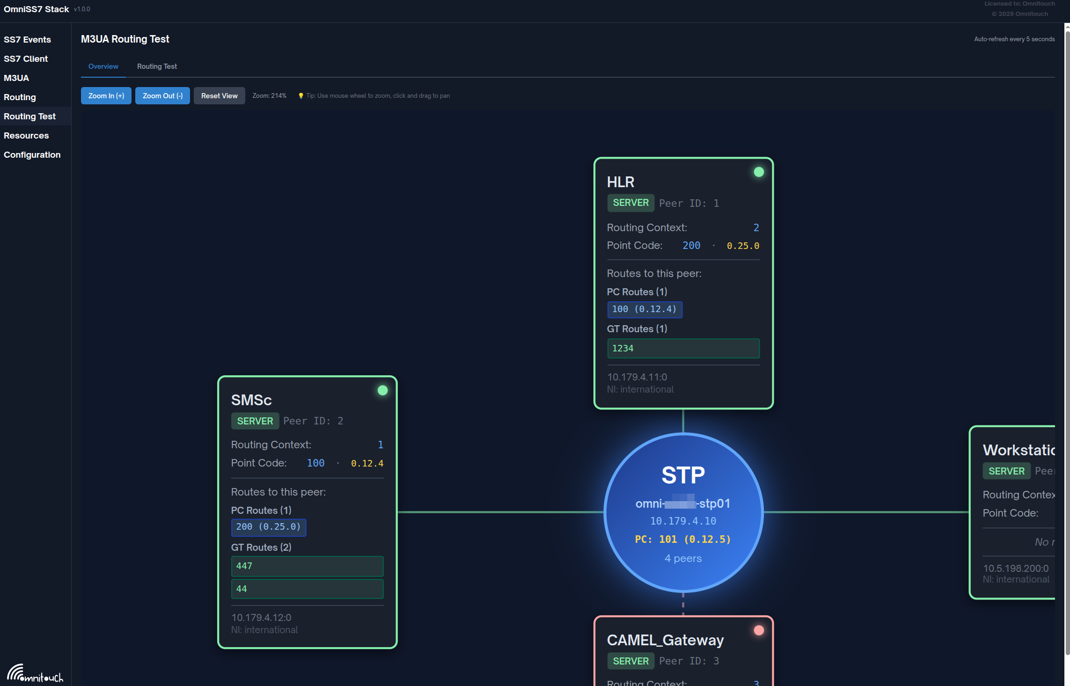Select the blue STP node circle
Viewport: 1070px width, 686px height.
682,513
